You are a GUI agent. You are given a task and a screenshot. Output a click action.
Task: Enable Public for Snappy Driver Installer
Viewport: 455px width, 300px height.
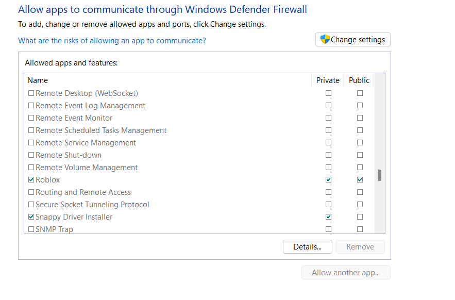pyautogui.click(x=360, y=217)
